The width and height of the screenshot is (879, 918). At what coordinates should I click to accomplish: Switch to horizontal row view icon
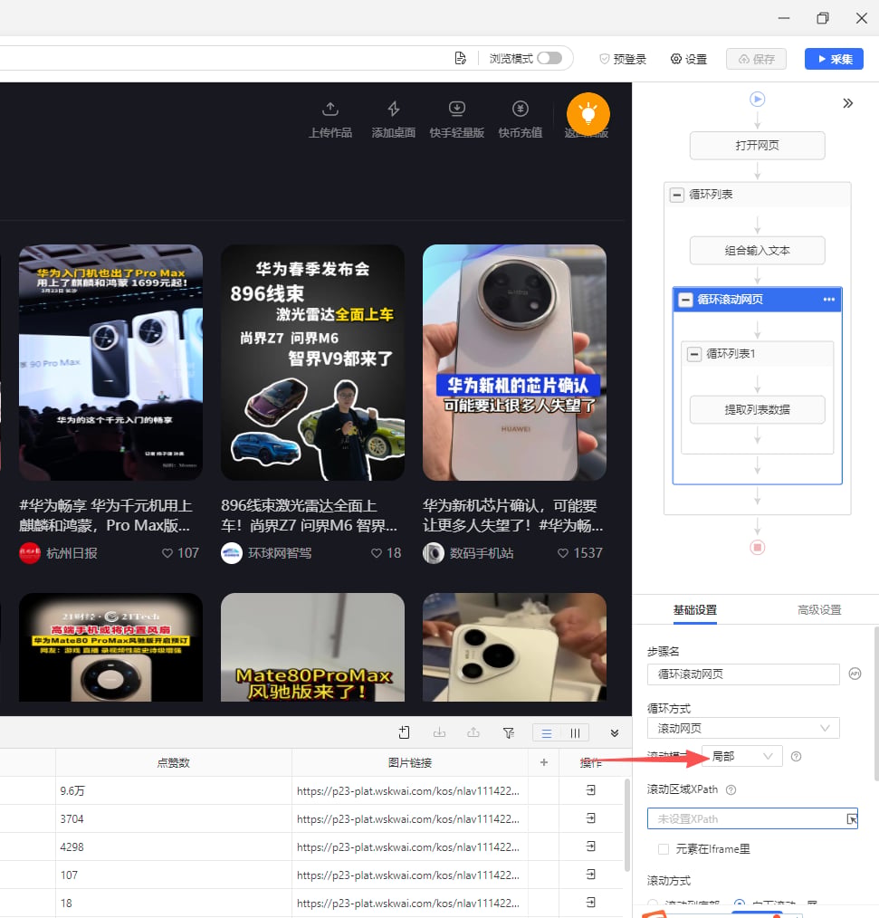[547, 733]
